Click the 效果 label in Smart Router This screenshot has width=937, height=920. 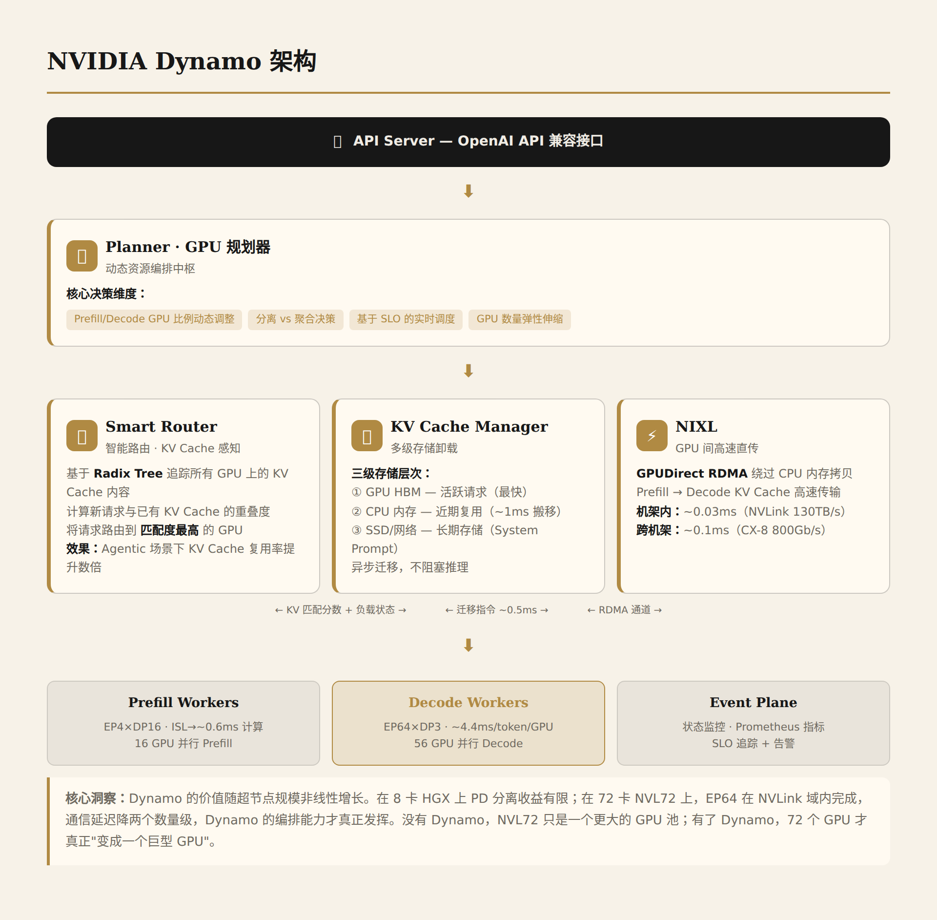[83, 549]
